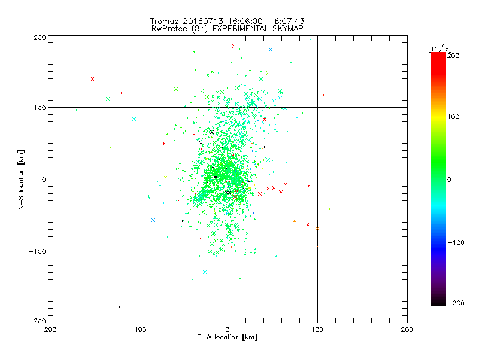Click the x-axis tick label '-200'
The image size is (479, 359).
point(48,330)
